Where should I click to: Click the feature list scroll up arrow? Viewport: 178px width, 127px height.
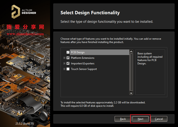point(131,51)
